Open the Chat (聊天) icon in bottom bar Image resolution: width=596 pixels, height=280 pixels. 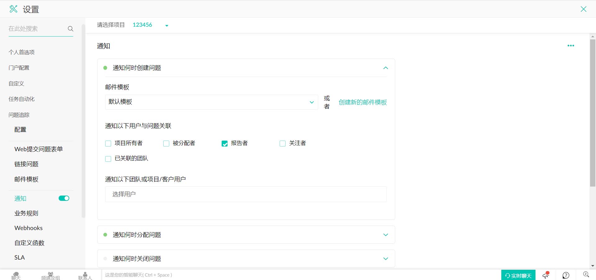click(16, 275)
